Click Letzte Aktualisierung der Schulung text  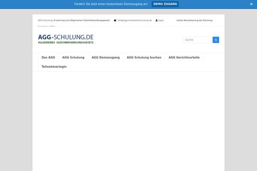pyautogui.click(x=194, y=20)
